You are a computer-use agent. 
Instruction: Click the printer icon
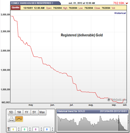[x=11, y=119]
